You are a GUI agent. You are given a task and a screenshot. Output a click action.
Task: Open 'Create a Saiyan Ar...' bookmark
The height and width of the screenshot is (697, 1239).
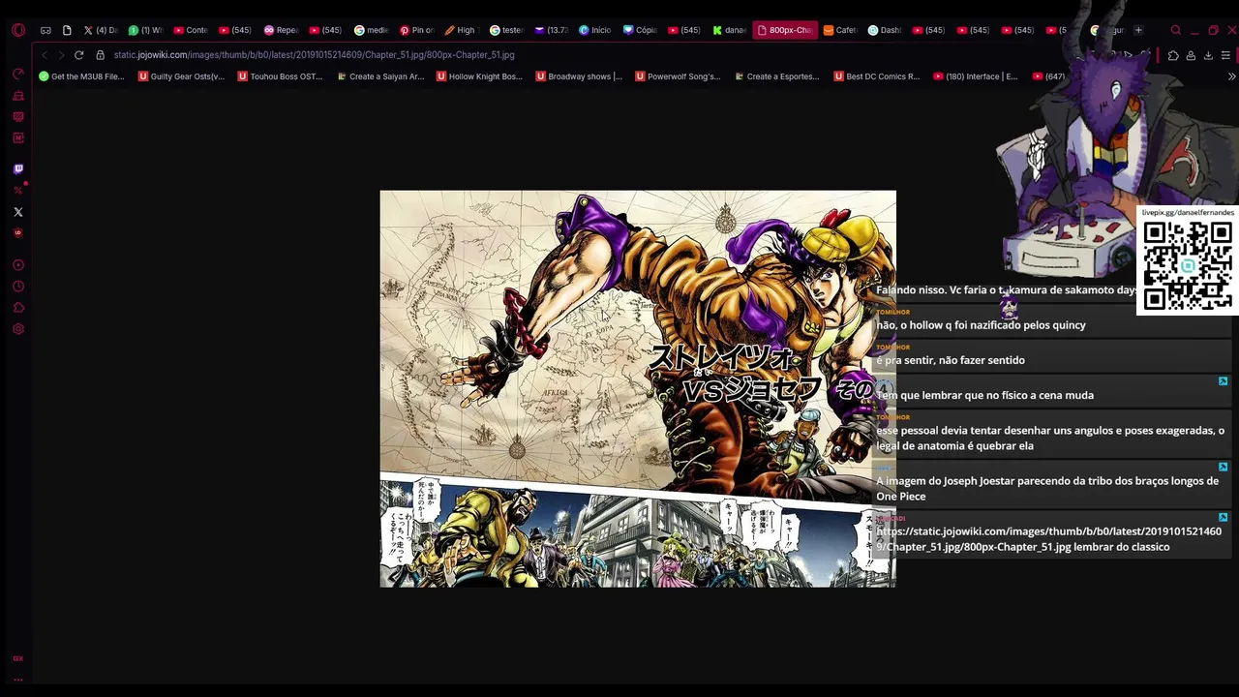pyautogui.click(x=380, y=76)
